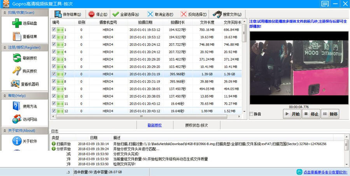Screen dimensions: 350x176
Task: Toggle checkbox for file 12
Action: tap(54, 111)
